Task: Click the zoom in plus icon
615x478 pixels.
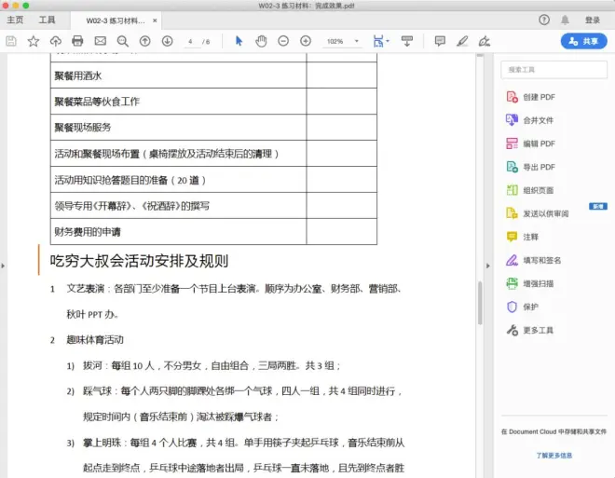Action: tap(306, 41)
